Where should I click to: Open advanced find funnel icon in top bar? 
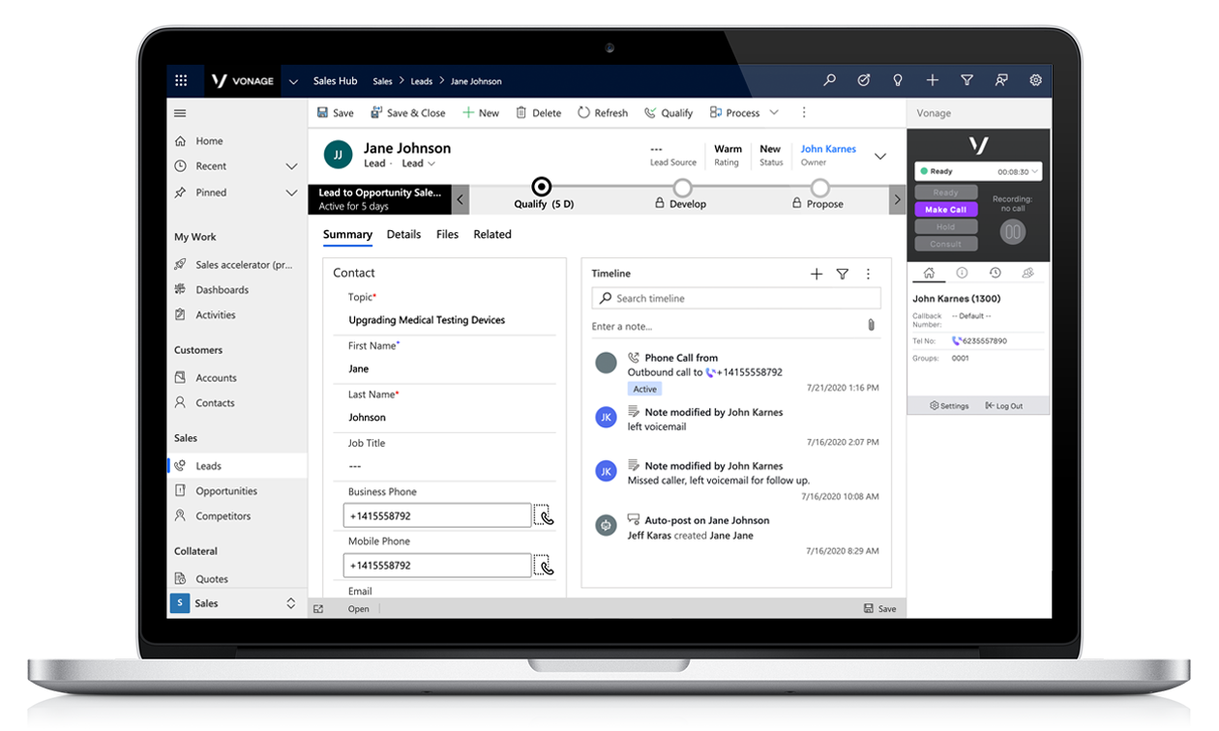click(x=966, y=81)
